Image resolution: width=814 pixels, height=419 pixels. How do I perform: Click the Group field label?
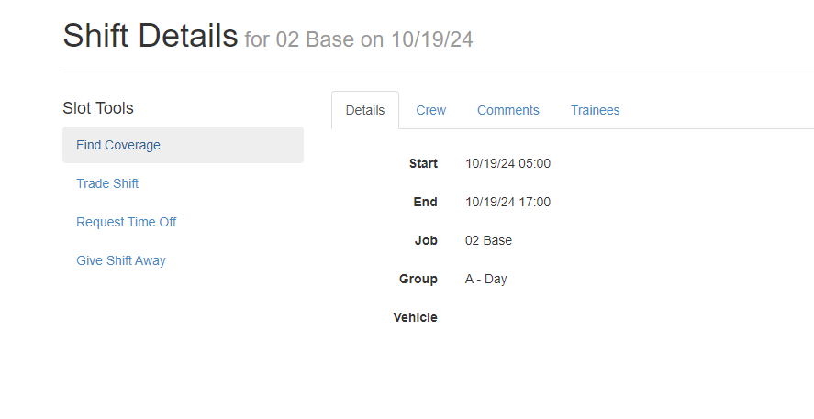418,279
